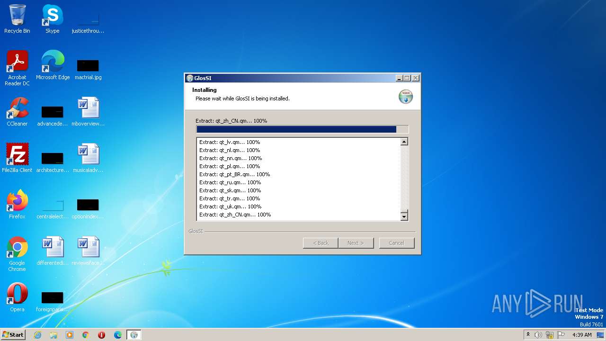This screenshot has height=341, width=606.
Task: Show hidden system tray icons
Action: pos(528,335)
